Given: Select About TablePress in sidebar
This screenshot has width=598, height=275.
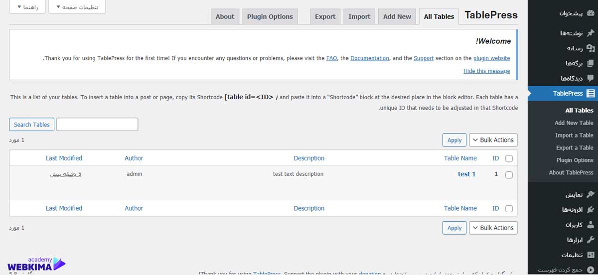Looking at the screenshot, I should pos(571,172).
